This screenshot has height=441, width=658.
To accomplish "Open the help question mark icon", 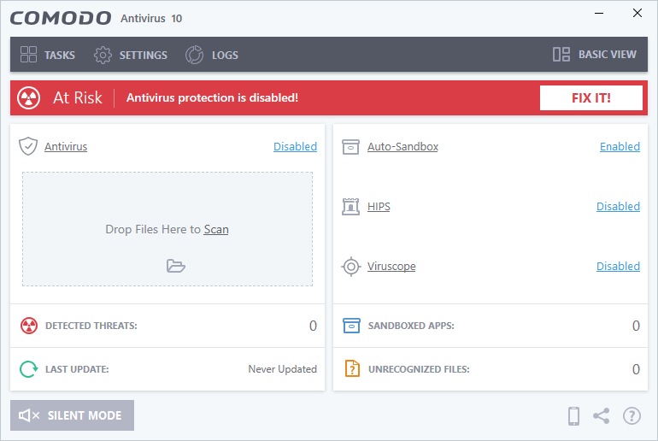I will click(632, 416).
